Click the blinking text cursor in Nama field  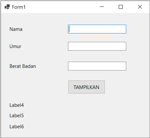[69, 29]
